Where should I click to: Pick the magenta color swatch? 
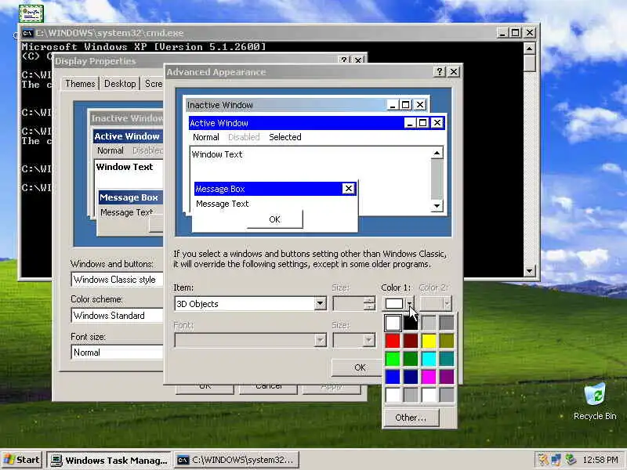click(x=429, y=377)
